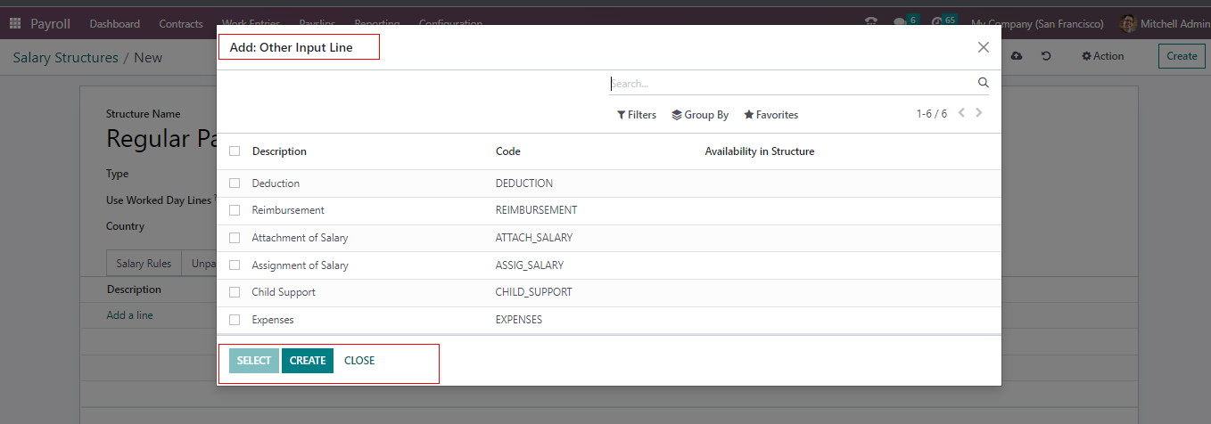Open the apps grid menu icon

15,24
